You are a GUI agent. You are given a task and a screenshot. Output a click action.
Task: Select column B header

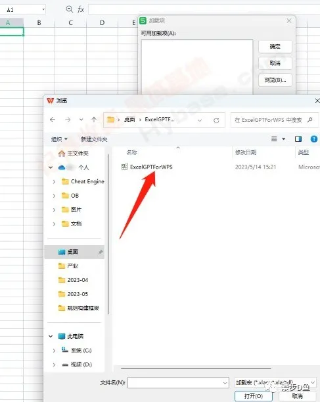tap(39, 22)
